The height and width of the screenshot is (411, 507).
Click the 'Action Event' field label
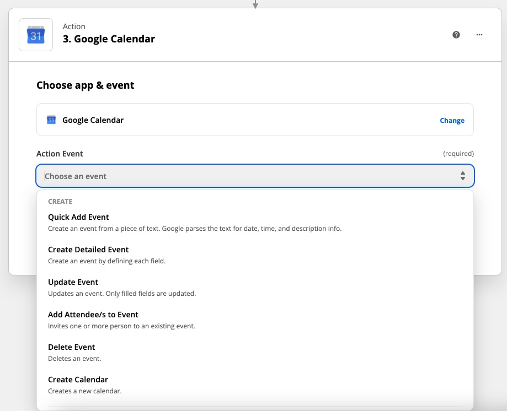(x=60, y=154)
